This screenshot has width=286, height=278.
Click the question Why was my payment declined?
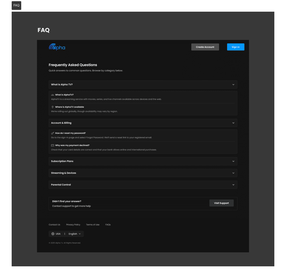(x=72, y=145)
